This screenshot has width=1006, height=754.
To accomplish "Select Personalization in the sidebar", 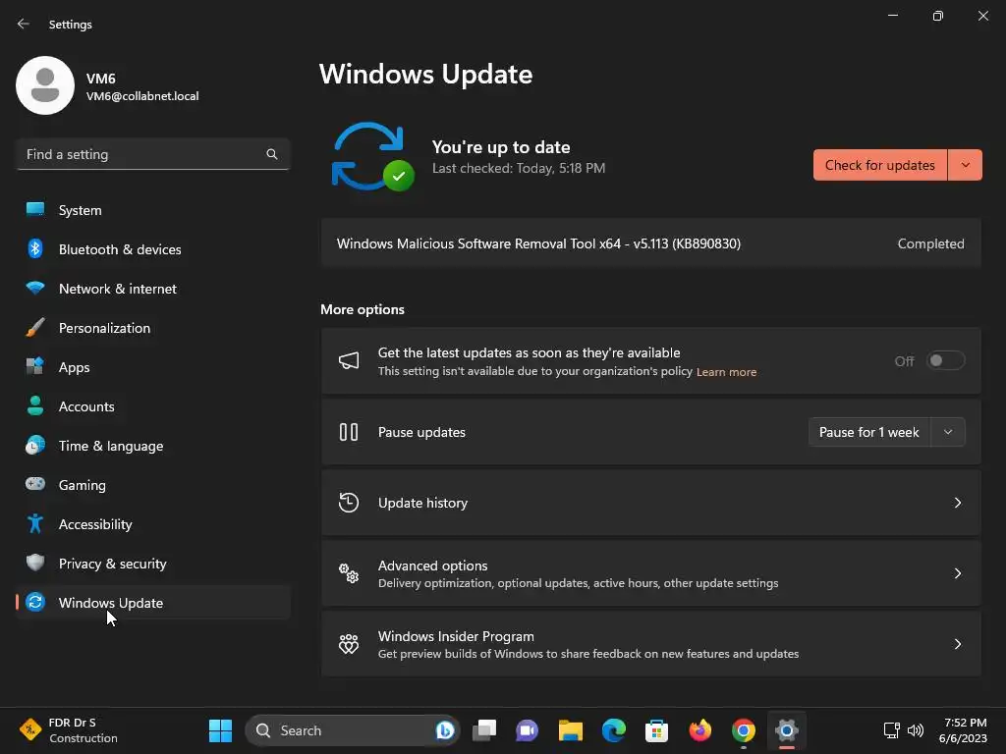I will click(153, 328).
